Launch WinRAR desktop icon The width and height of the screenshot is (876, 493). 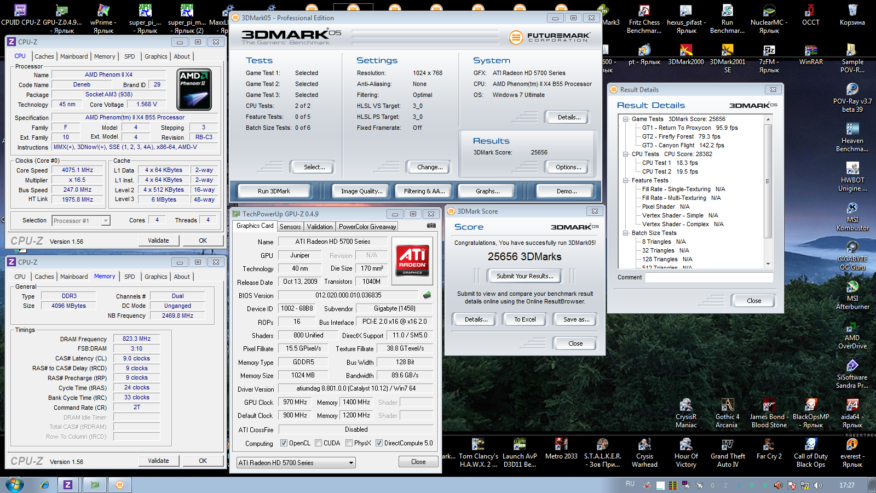coord(810,54)
